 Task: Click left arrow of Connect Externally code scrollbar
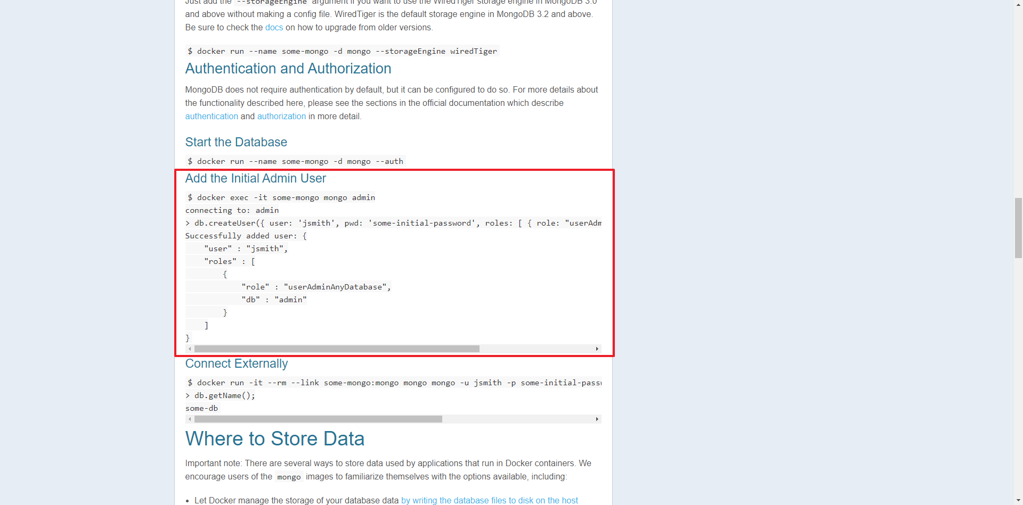(x=190, y=419)
